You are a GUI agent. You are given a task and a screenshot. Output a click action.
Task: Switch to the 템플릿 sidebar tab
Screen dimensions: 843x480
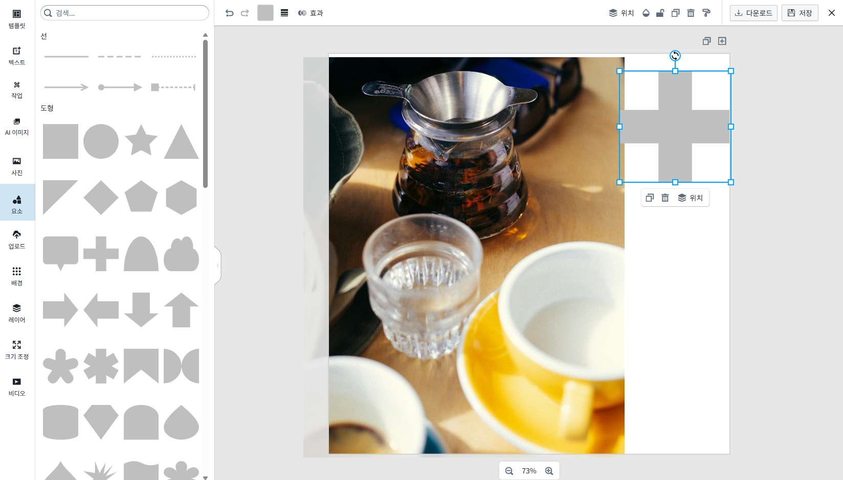(17, 19)
